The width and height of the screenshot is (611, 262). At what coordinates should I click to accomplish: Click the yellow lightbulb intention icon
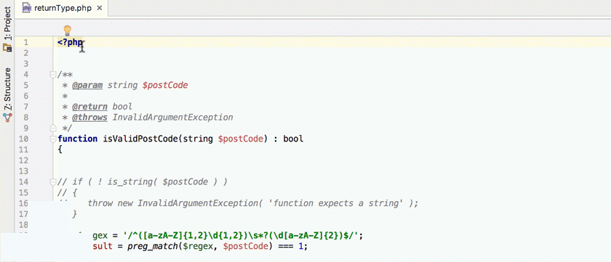[68, 30]
